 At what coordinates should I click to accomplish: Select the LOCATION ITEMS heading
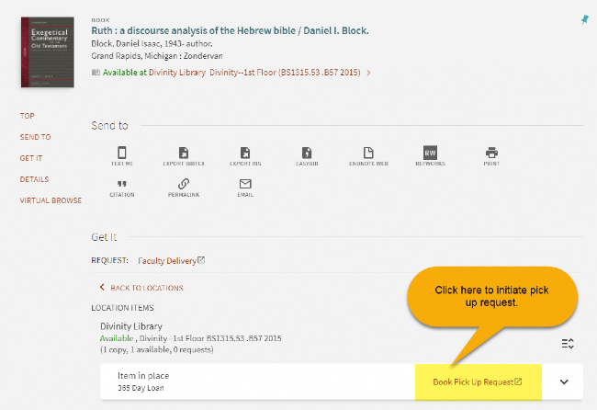(x=122, y=308)
